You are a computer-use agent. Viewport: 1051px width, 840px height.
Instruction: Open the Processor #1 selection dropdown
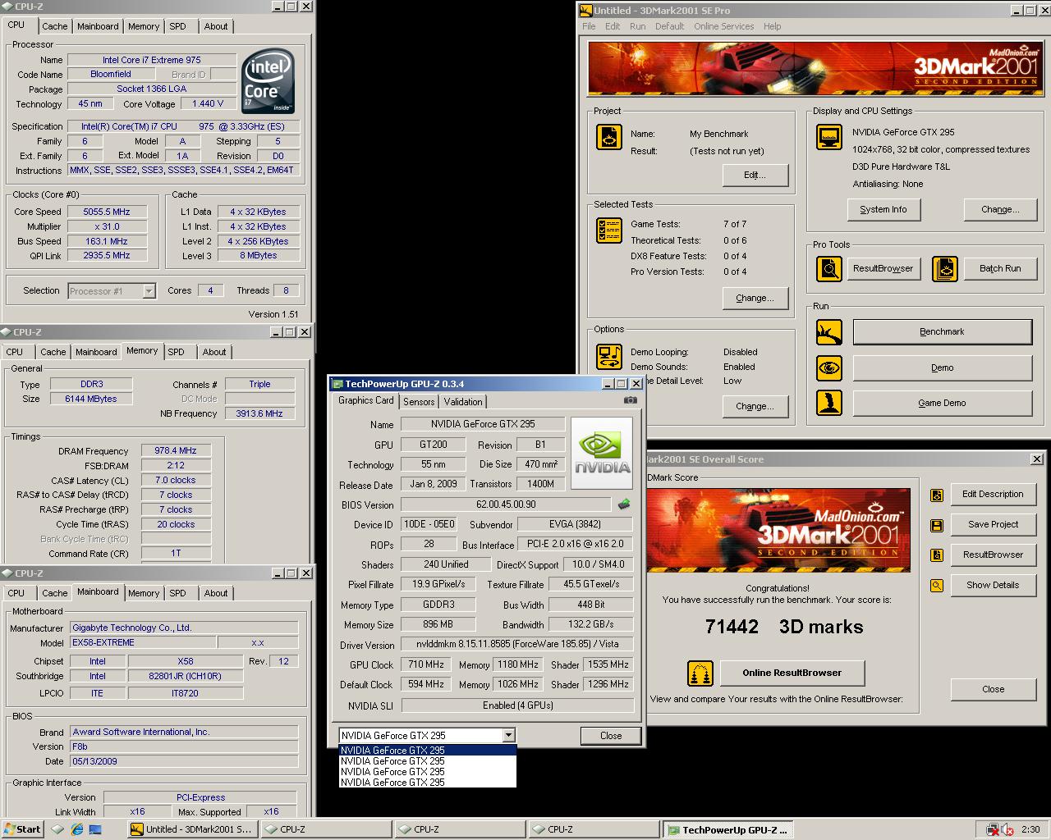(149, 291)
